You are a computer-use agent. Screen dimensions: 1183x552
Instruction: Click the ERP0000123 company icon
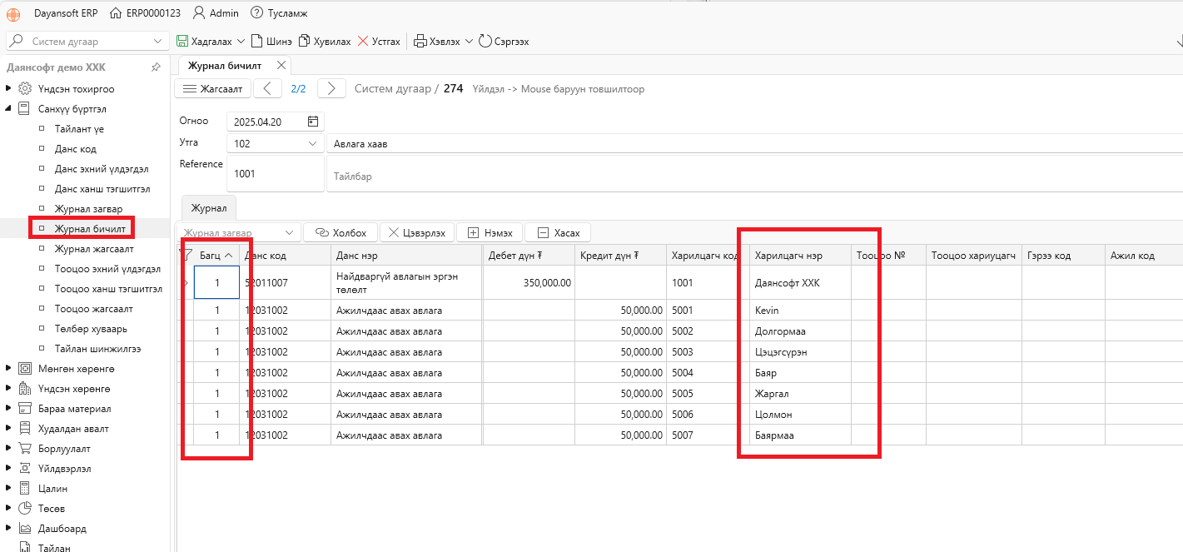click(115, 13)
